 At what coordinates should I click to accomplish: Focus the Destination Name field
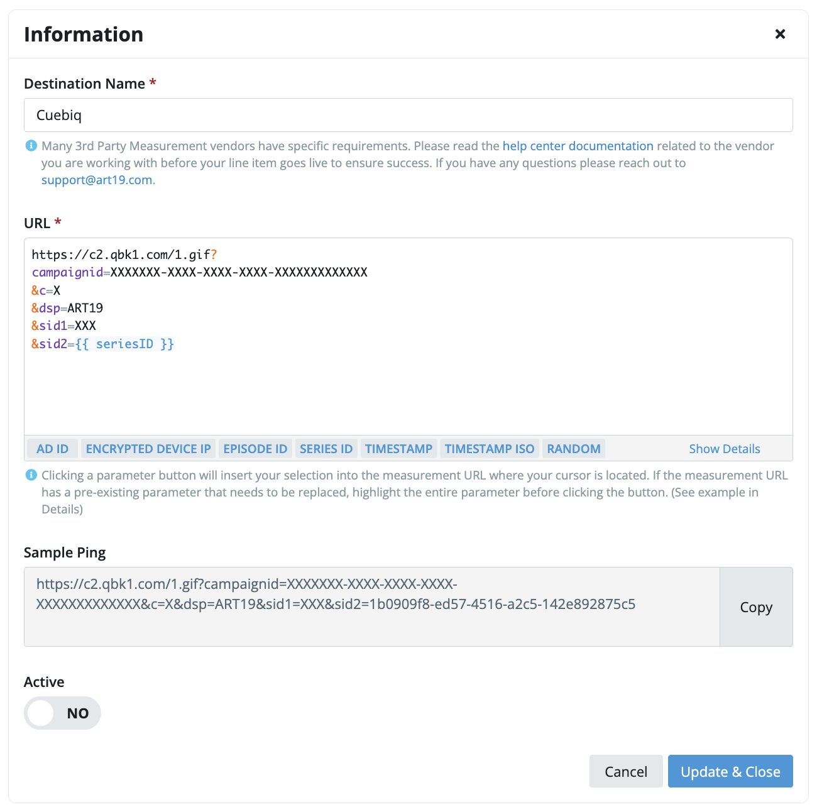tap(409, 115)
